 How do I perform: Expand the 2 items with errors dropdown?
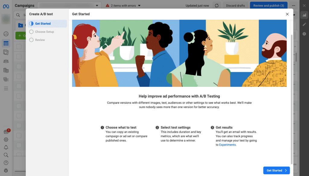(139, 5)
